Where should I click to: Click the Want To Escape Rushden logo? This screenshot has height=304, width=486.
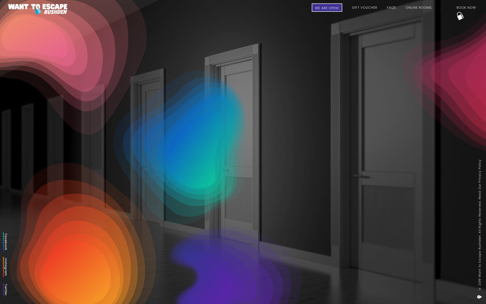point(38,9)
